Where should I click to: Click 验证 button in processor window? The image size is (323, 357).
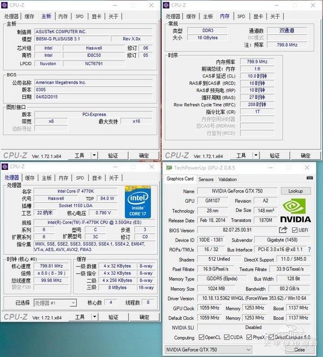click(x=113, y=317)
